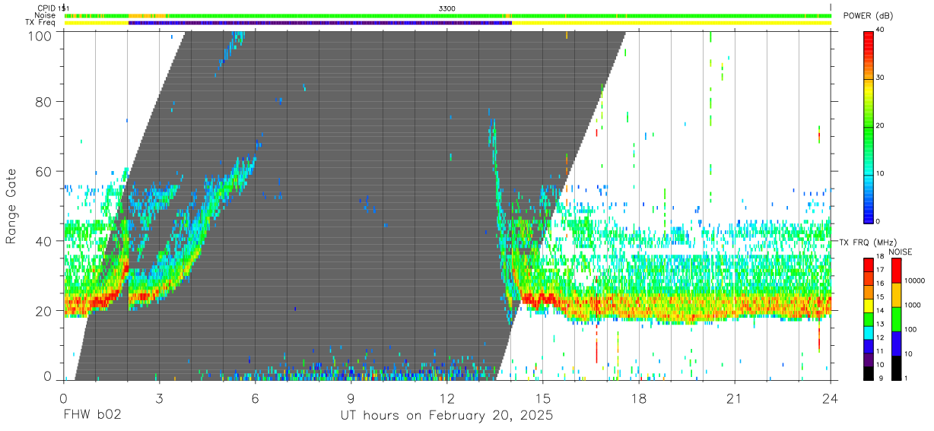This screenshot has width=934, height=431.
Task: Click the 13 MHz label on TX FRQ scale
Action: [880, 325]
